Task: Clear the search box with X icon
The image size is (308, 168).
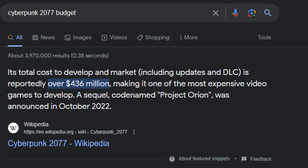Action: pos(216,13)
